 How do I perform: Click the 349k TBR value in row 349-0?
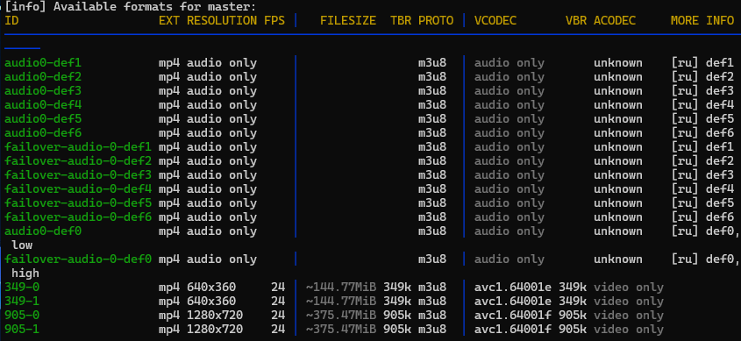point(397,288)
